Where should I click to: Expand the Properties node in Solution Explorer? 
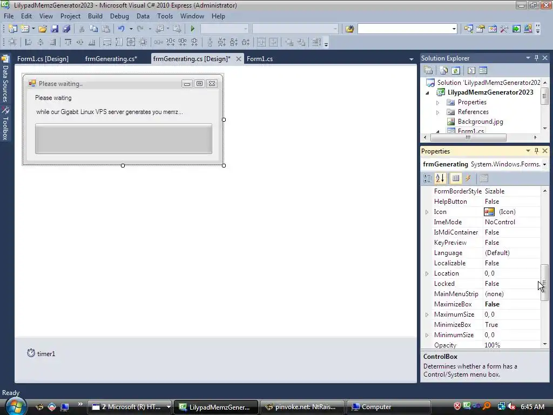pos(437,102)
